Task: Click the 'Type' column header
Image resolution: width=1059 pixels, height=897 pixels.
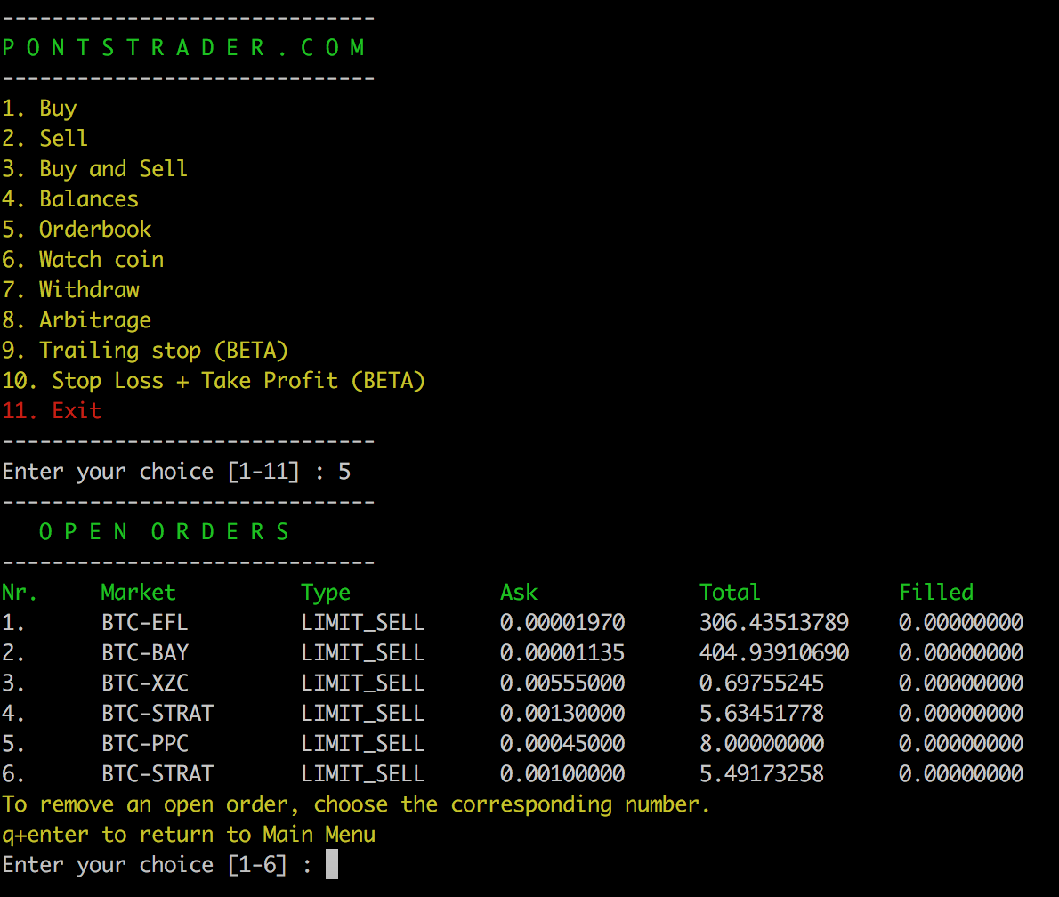Action: (326, 593)
